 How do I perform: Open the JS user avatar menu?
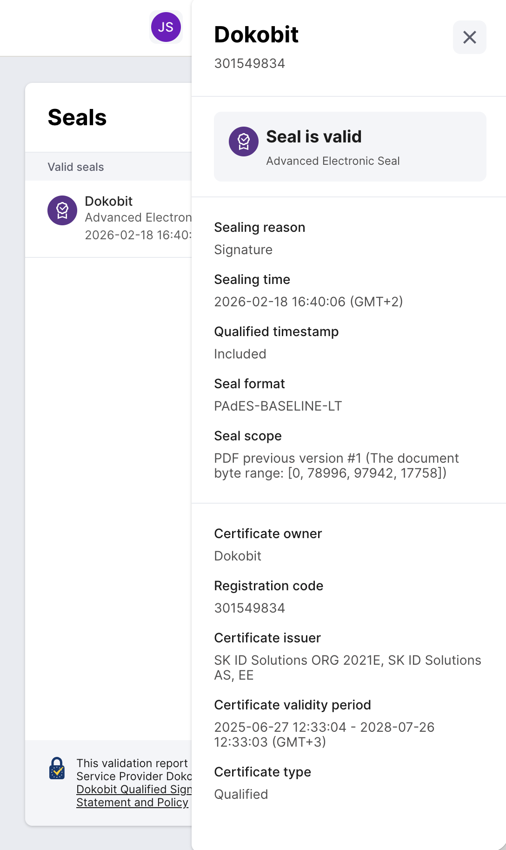166,27
